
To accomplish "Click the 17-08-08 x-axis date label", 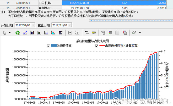I will [30, 103].
